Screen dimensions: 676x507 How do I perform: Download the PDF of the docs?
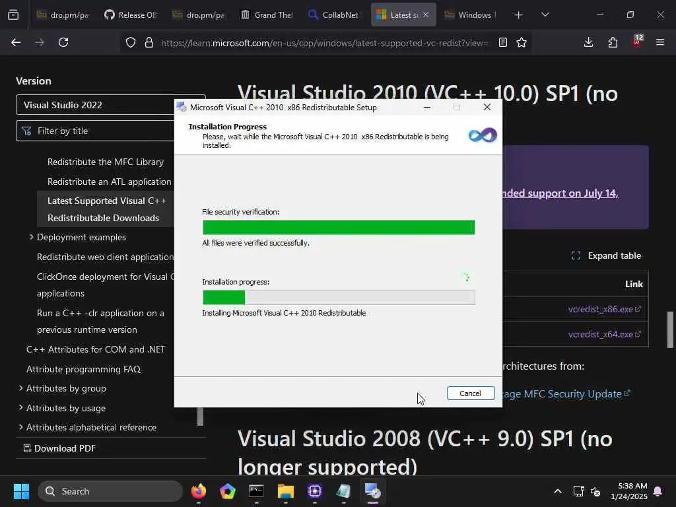59,448
